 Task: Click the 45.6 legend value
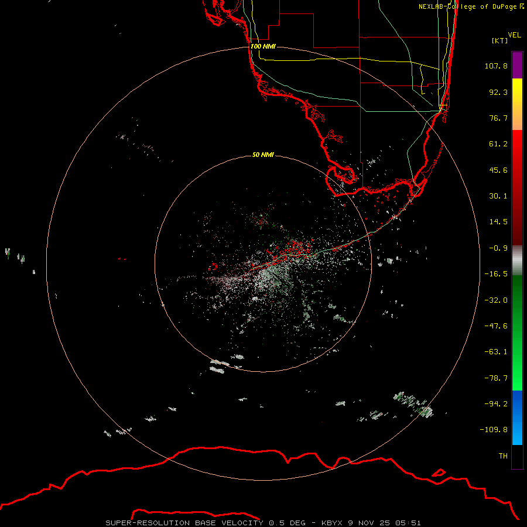click(x=498, y=170)
